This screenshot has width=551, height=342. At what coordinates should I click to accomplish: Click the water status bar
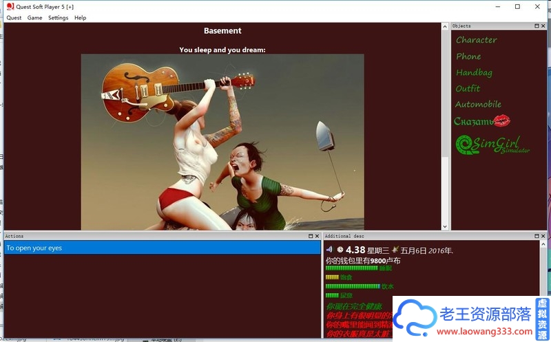click(x=353, y=286)
